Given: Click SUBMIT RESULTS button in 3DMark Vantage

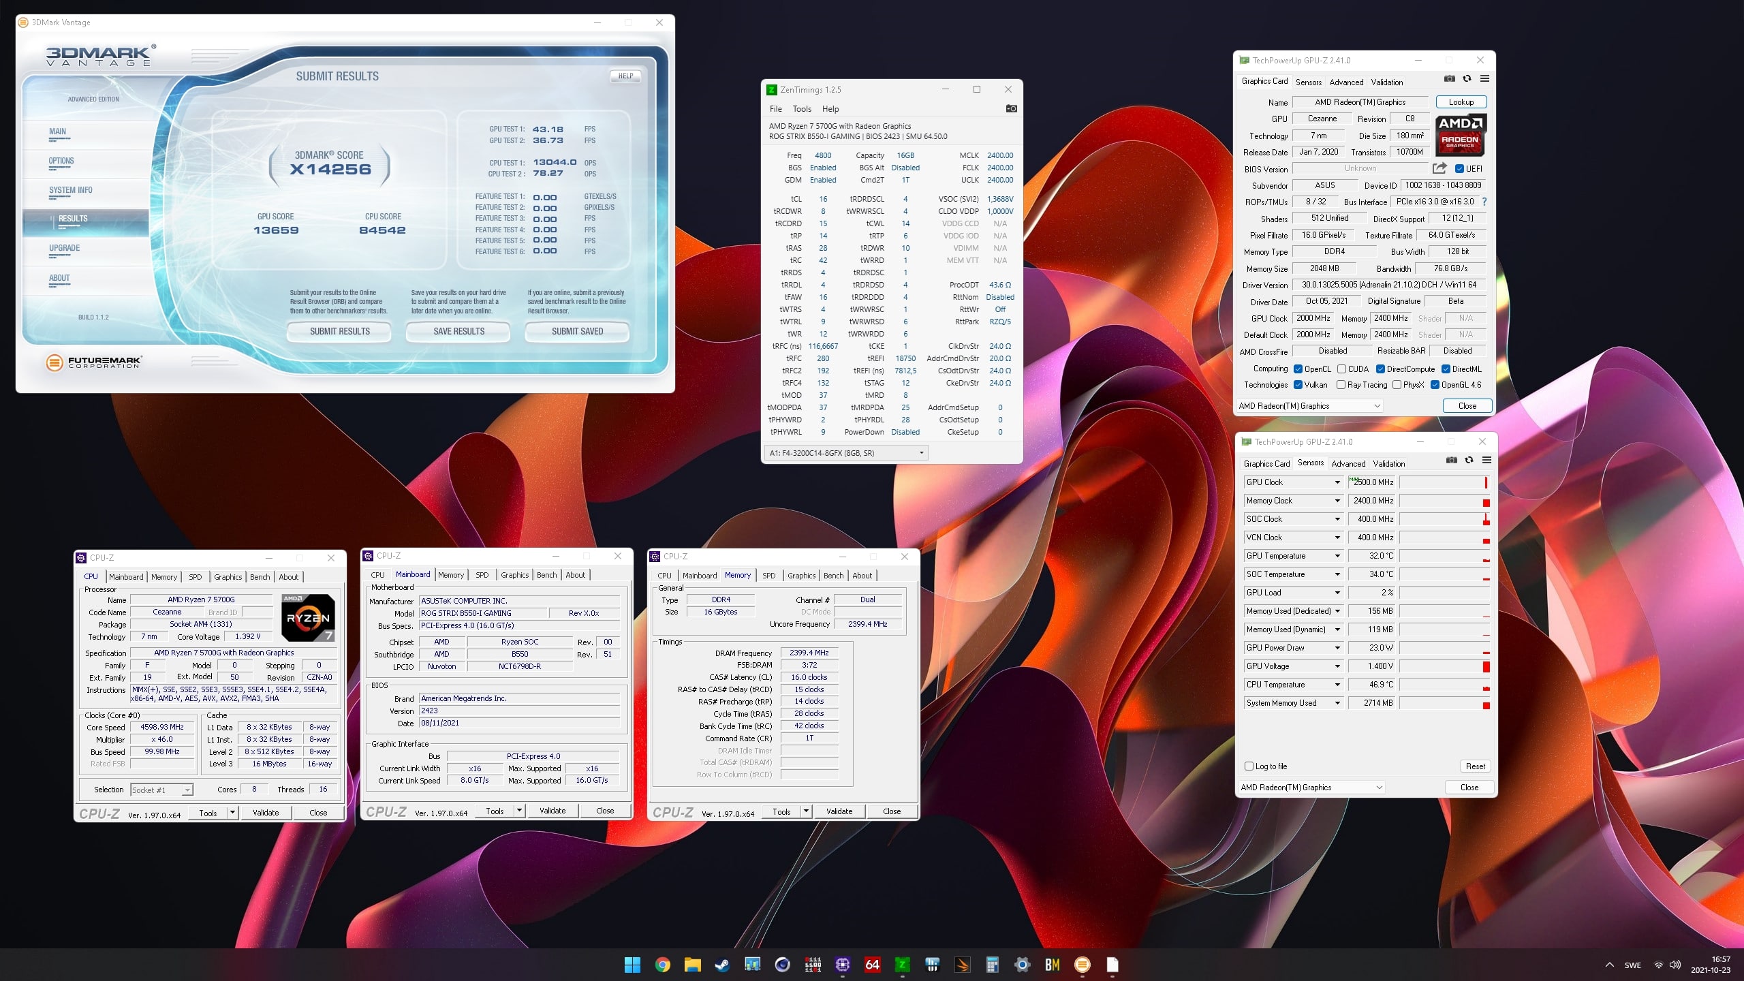Looking at the screenshot, I should 339,332.
